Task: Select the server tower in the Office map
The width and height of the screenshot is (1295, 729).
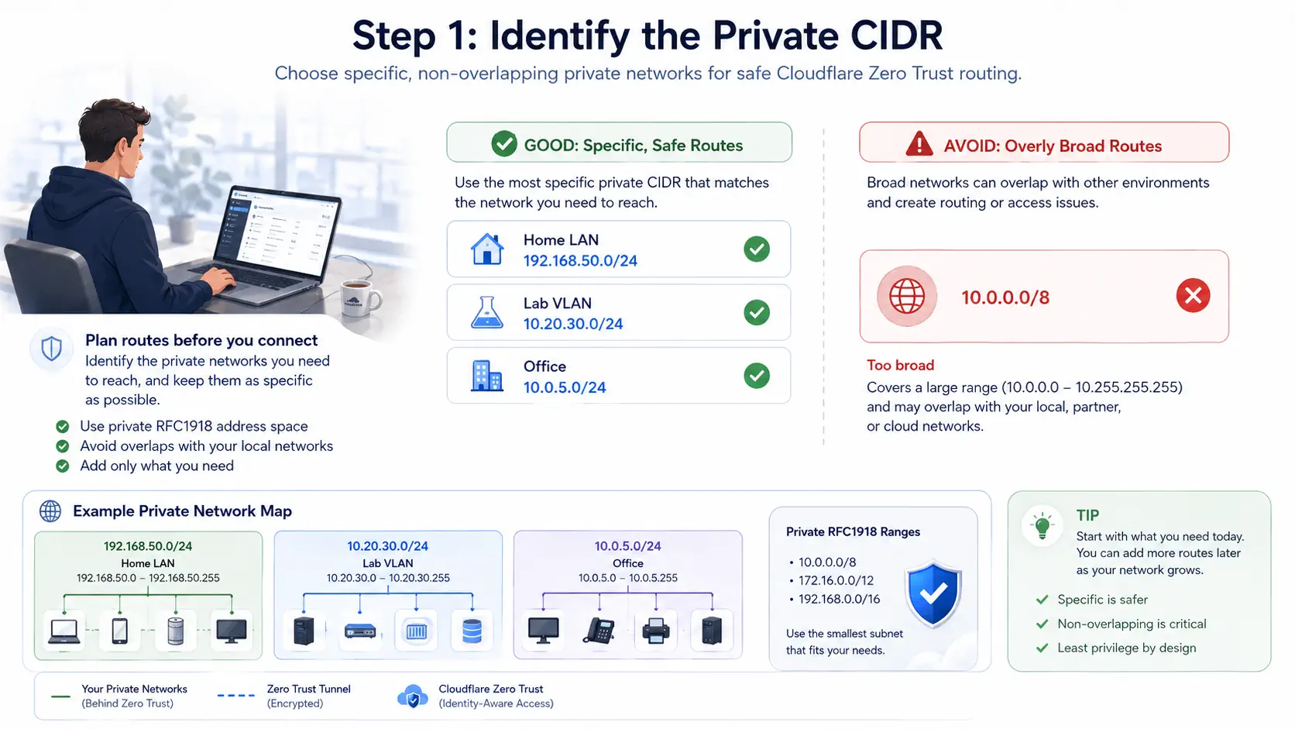Action: click(x=711, y=631)
